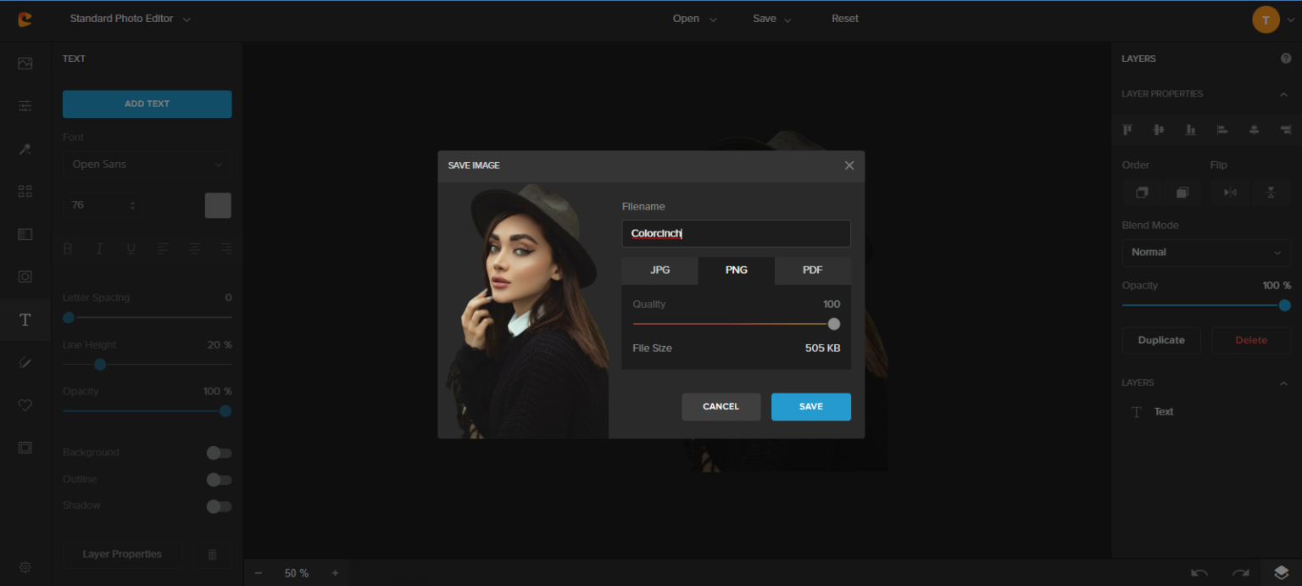Toggle the Outline switch
Image resolution: width=1302 pixels, height=586 pixels.
point(219,480)
